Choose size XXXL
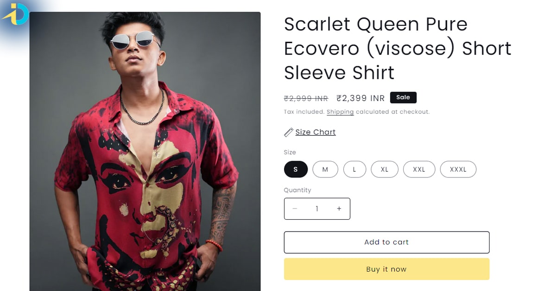Viewport: 556px width, 291px height. [x=458, y=170]
